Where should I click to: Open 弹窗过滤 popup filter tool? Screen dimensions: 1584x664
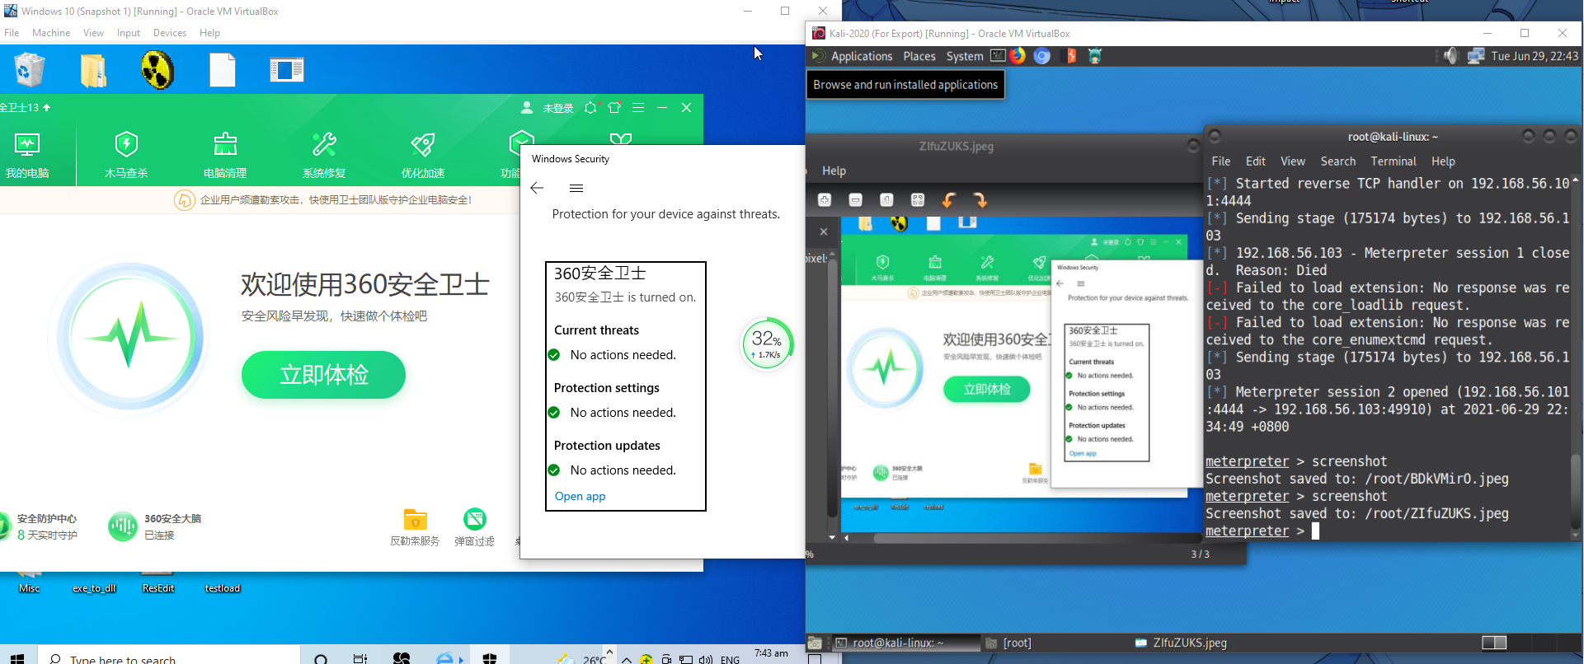point(474,527)
